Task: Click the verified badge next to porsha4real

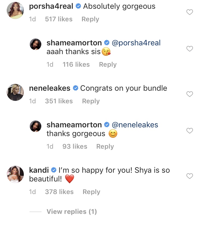Action: (79, 6)
